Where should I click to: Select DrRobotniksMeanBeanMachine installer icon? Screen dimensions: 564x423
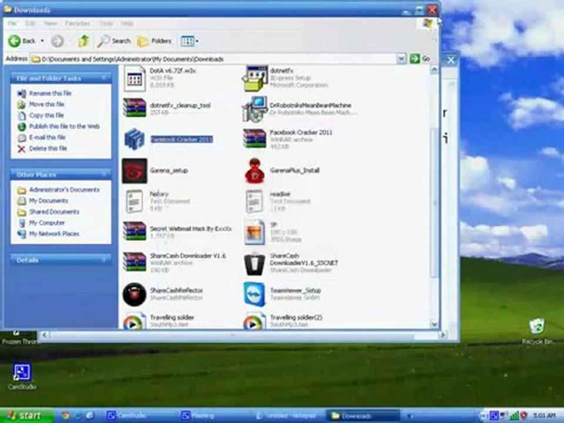[x=255, y=109]
